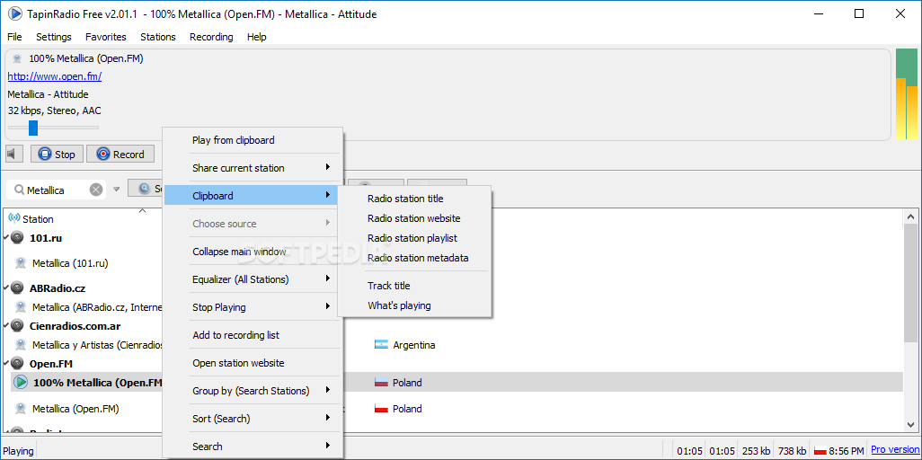
Task: Mute audio with the speaker icon
Action: pyautogui.click(x=13, y=155)
